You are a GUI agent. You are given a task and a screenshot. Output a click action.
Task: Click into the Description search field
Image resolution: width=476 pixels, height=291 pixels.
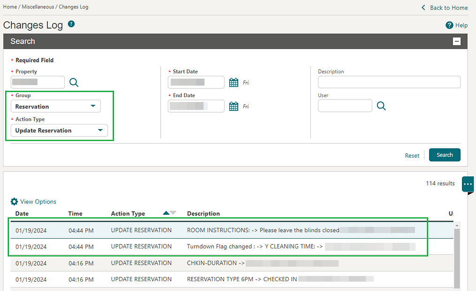389,82
